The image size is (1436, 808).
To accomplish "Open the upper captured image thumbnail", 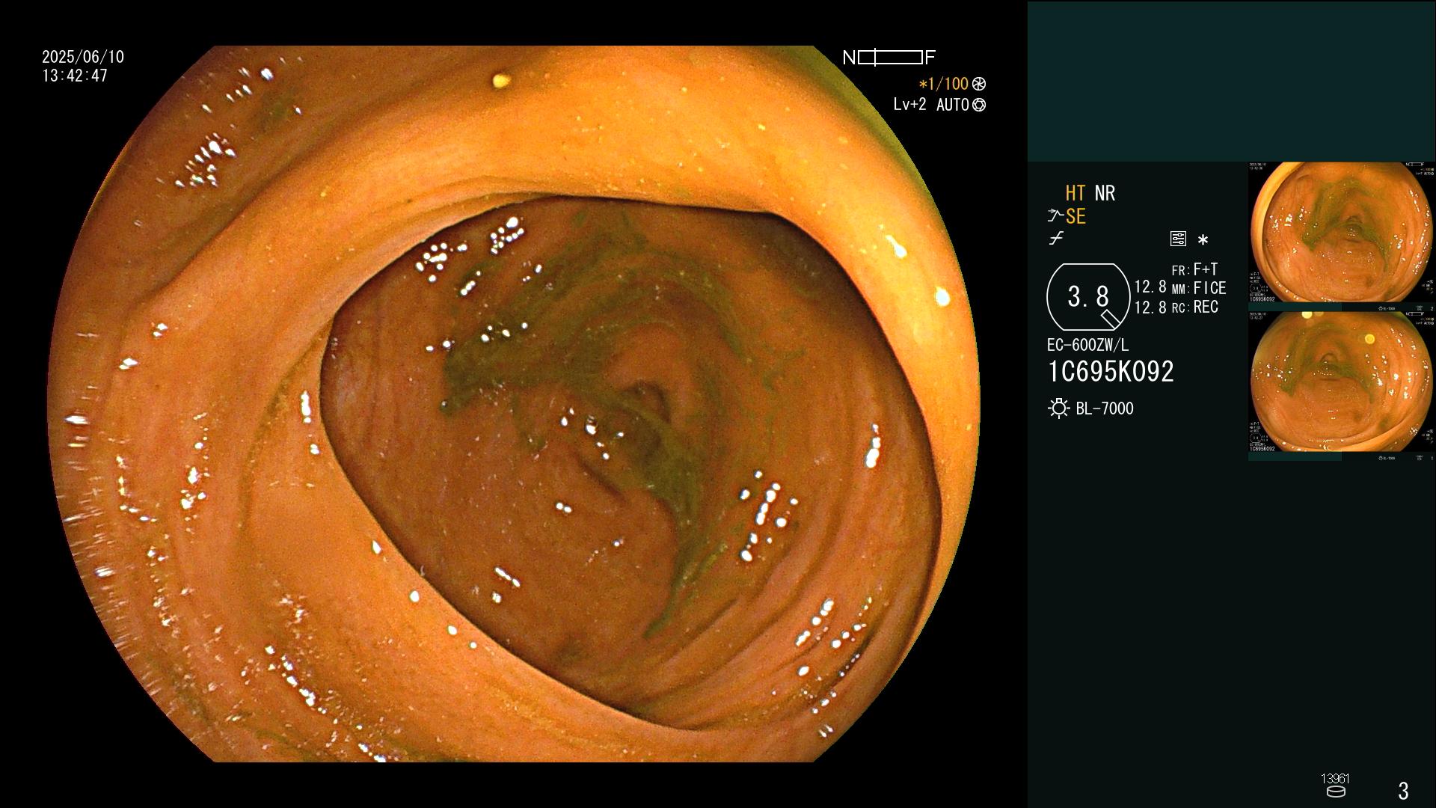I will point(1342,232).
